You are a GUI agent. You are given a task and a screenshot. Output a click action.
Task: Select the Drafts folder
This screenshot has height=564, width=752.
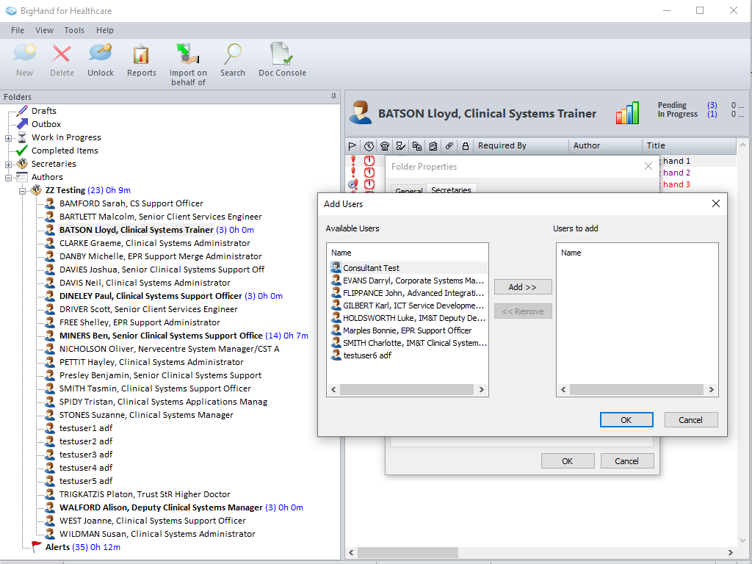click(x=43, y=111)
